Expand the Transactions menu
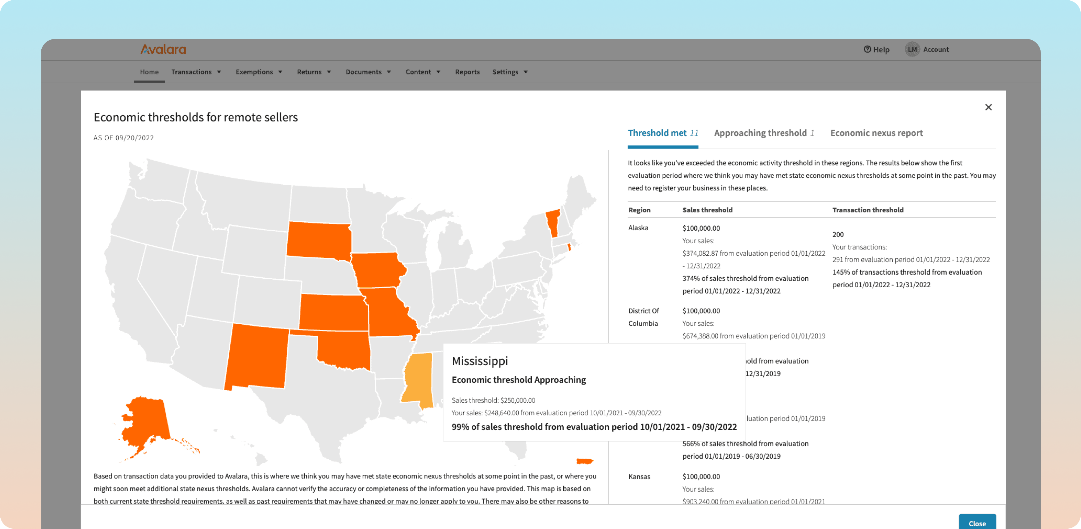This screenshot has width=1081, height=529. [196, 72]
